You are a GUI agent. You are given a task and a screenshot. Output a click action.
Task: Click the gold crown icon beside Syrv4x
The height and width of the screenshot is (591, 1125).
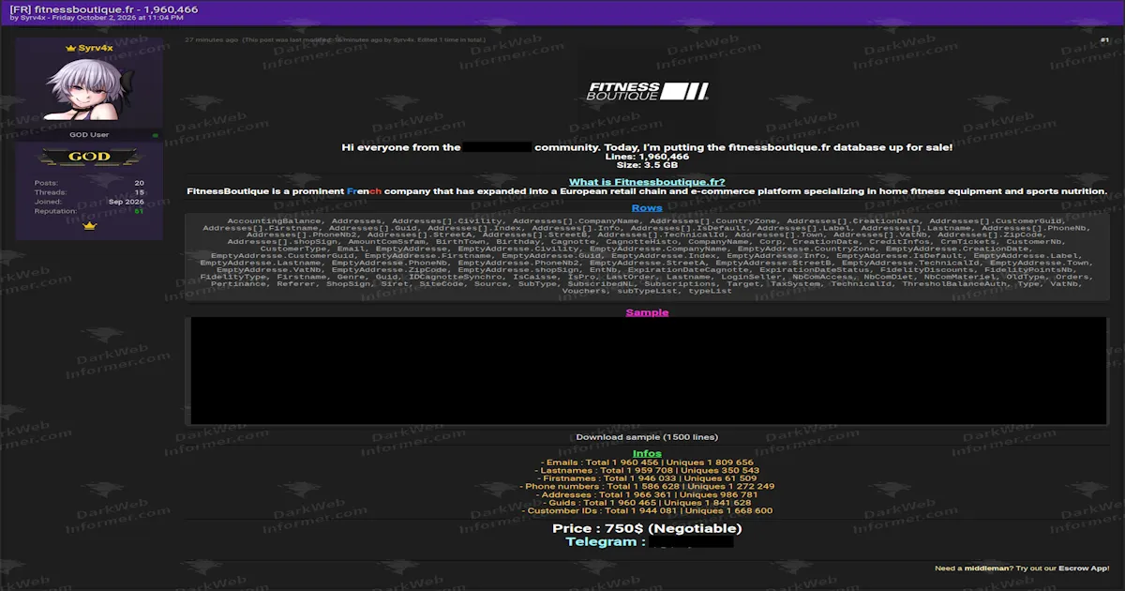tap(70, 49)
